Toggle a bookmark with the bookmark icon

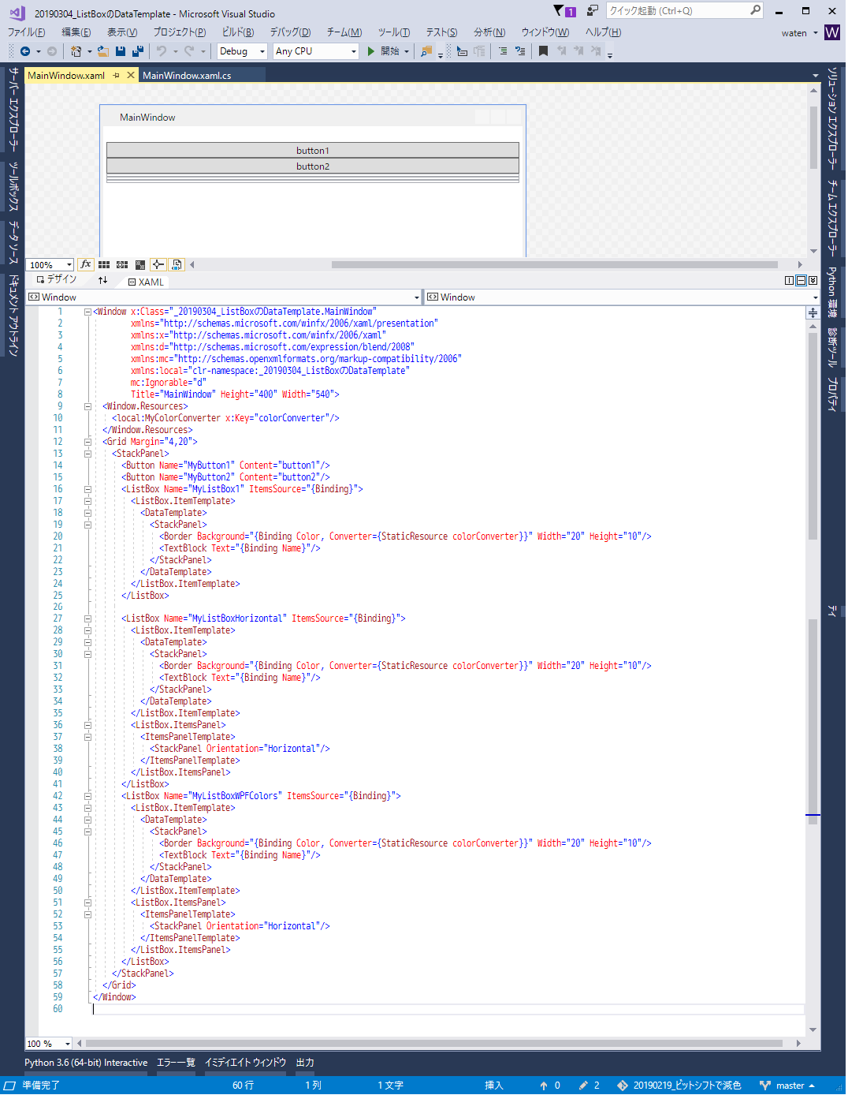point(543,51)
